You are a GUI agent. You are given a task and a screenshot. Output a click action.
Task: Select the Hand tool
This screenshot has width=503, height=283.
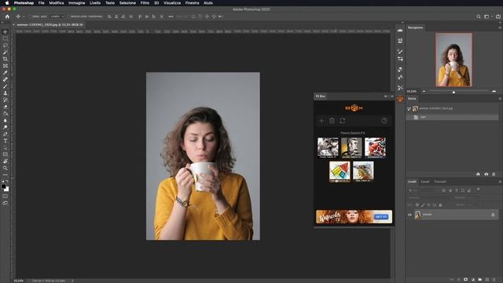[6, 161]
